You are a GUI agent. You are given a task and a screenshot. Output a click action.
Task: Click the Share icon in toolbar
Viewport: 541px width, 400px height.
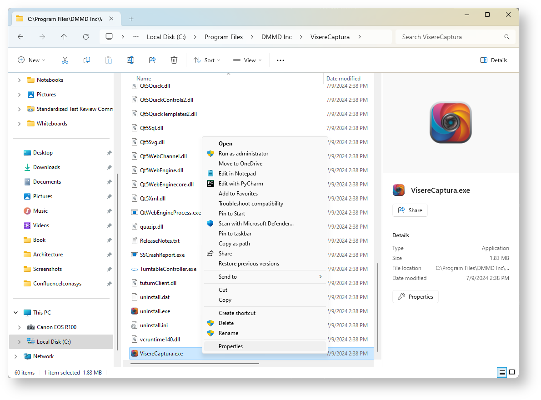tap(152, 60)
